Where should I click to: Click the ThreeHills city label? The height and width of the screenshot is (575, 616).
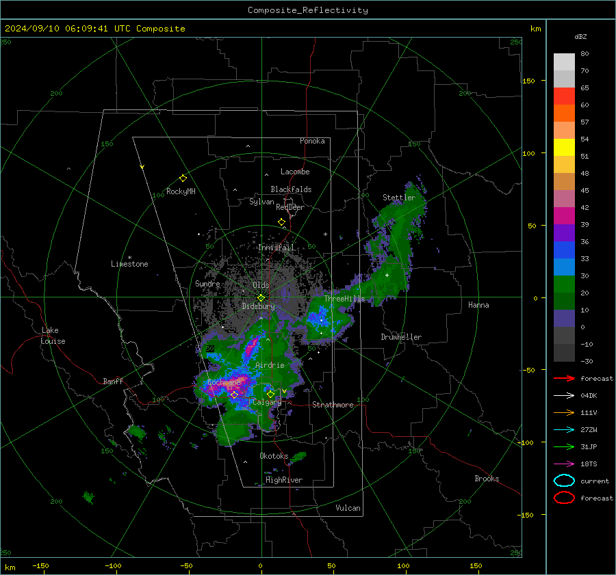[x=344, y=299]
